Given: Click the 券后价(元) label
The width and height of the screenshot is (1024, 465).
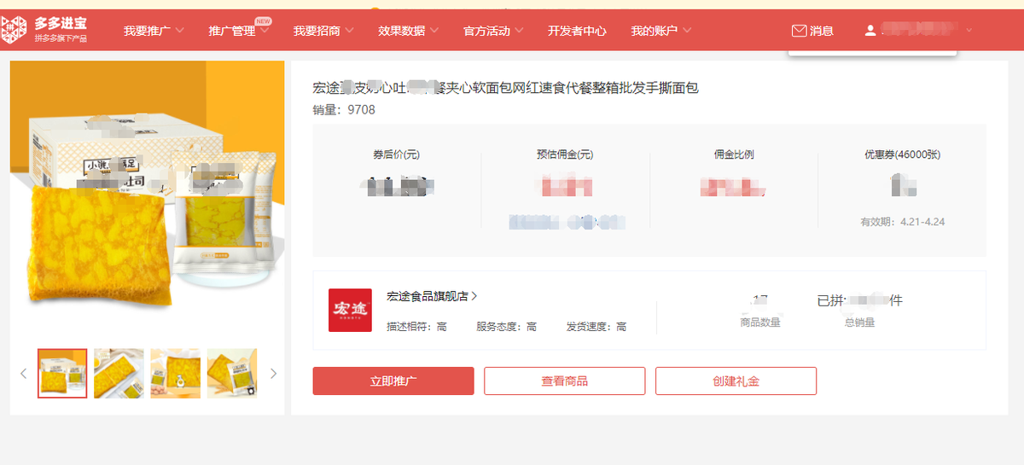Looking at the screenshot, I should click(396, 154).
